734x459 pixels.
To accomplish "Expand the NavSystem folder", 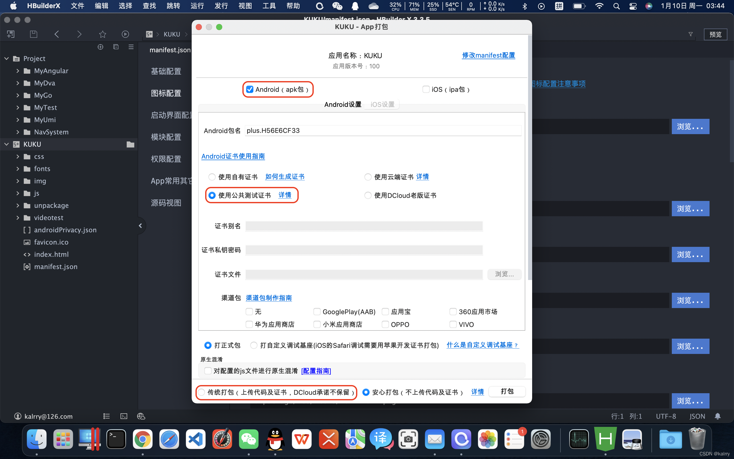I will (18, 132).
